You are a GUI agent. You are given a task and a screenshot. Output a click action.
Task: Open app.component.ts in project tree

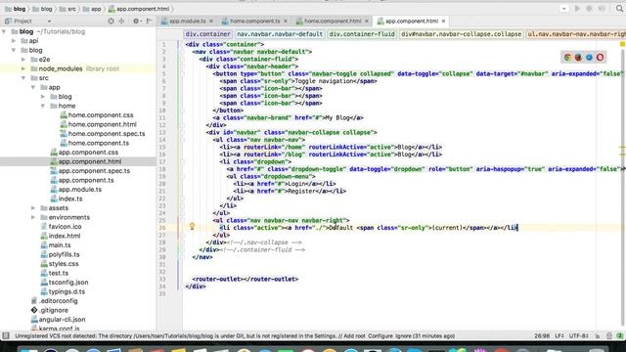[86, 180]
